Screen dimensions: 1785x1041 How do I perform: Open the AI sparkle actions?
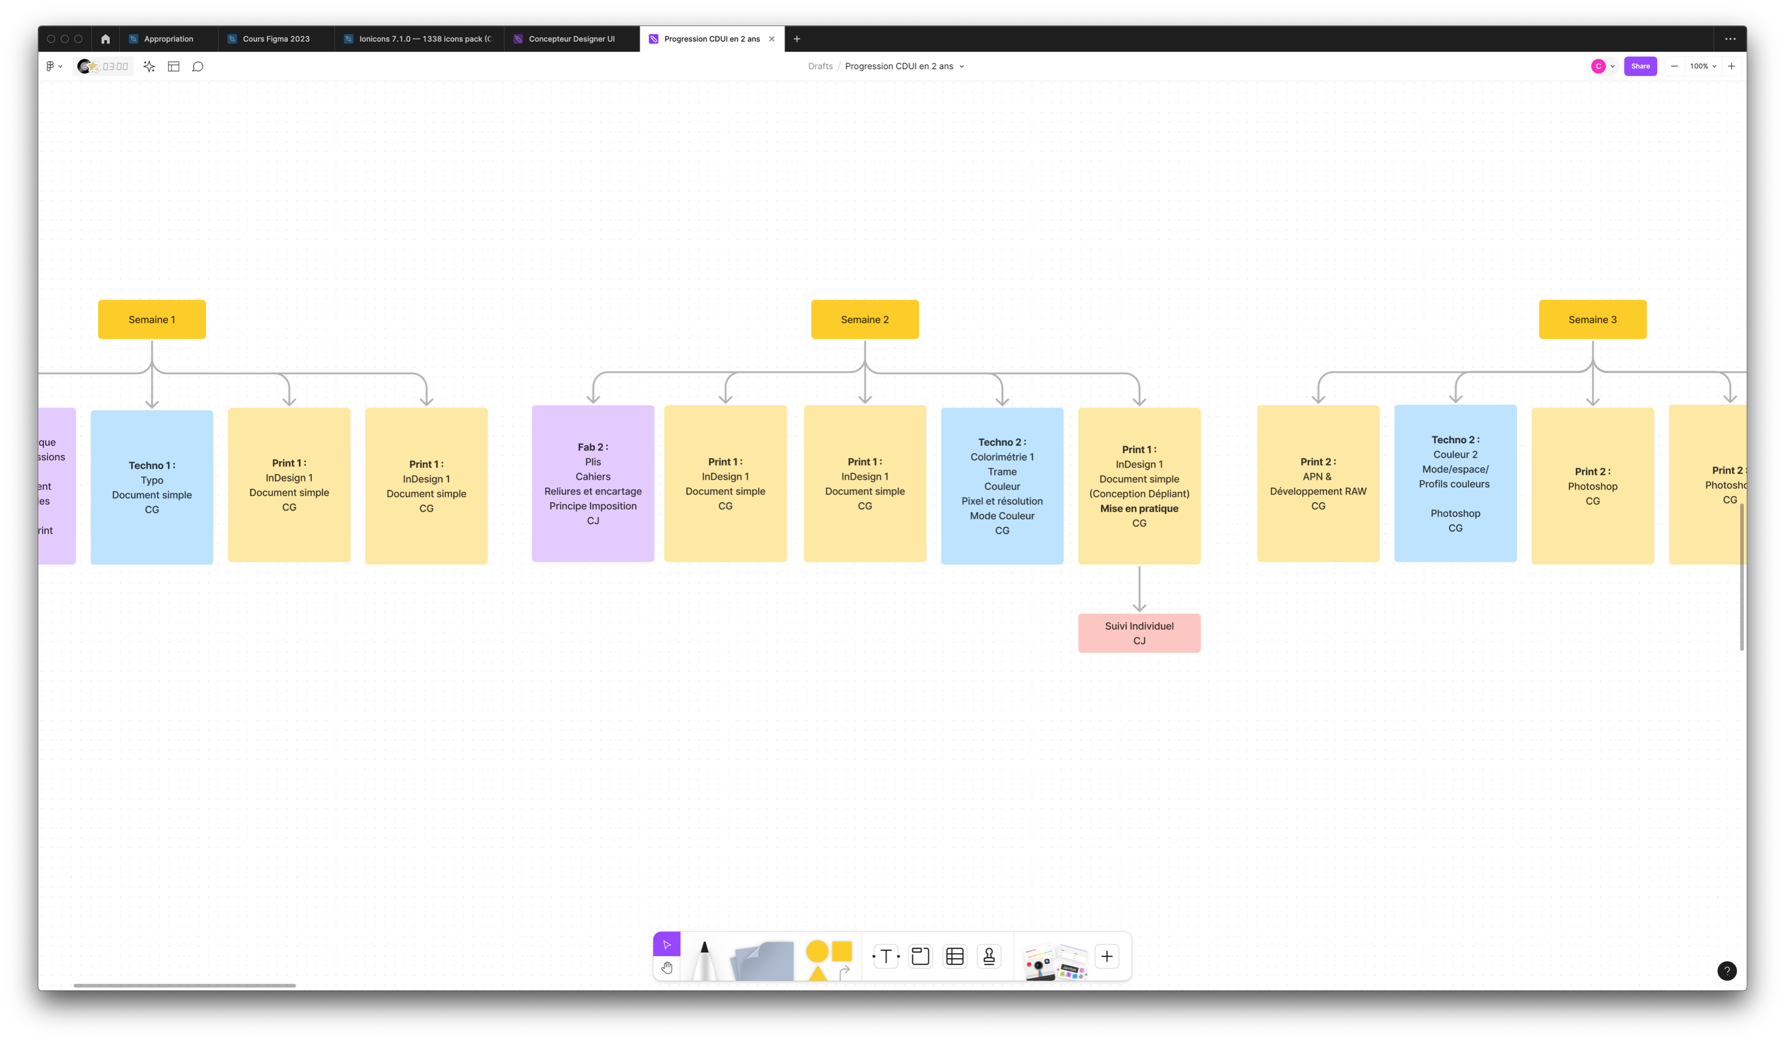coord(149,67)
